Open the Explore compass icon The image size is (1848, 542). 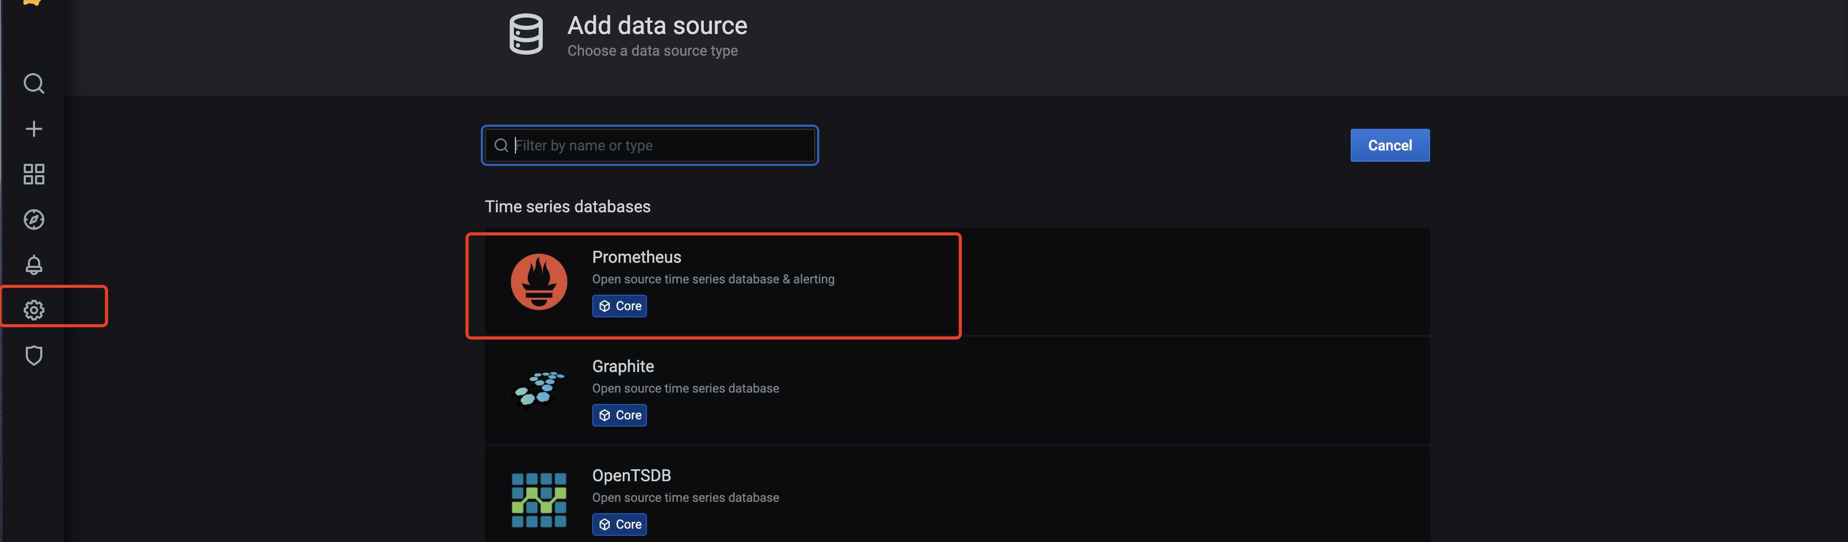(x=34, y=219)
